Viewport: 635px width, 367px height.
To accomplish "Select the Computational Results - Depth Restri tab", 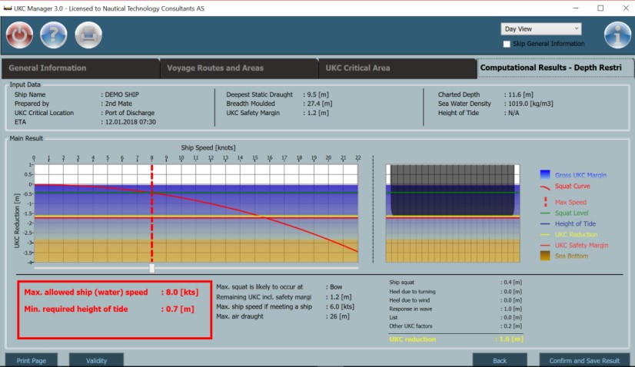I will pos(556,68).
